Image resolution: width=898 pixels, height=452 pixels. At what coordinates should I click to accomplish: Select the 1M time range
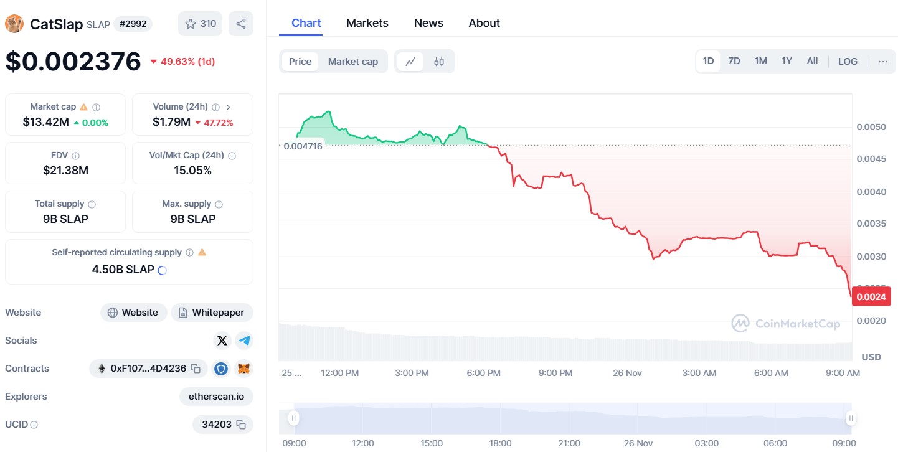(760, 61)
